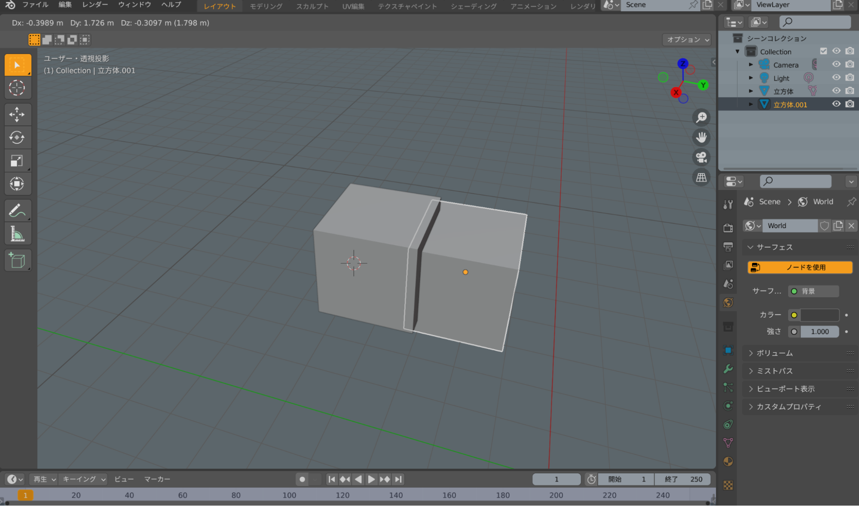Hide the Light object eye icon
Viewport: 859px width, 506px height.
tap(836, 78)
